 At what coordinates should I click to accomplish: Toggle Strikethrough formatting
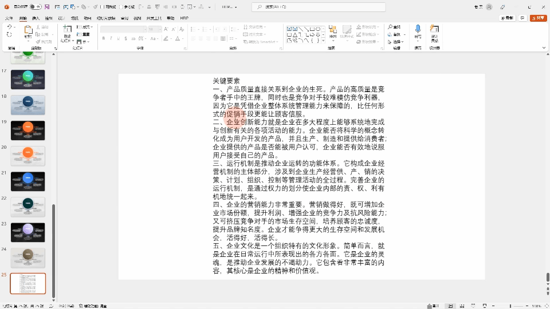133,38
